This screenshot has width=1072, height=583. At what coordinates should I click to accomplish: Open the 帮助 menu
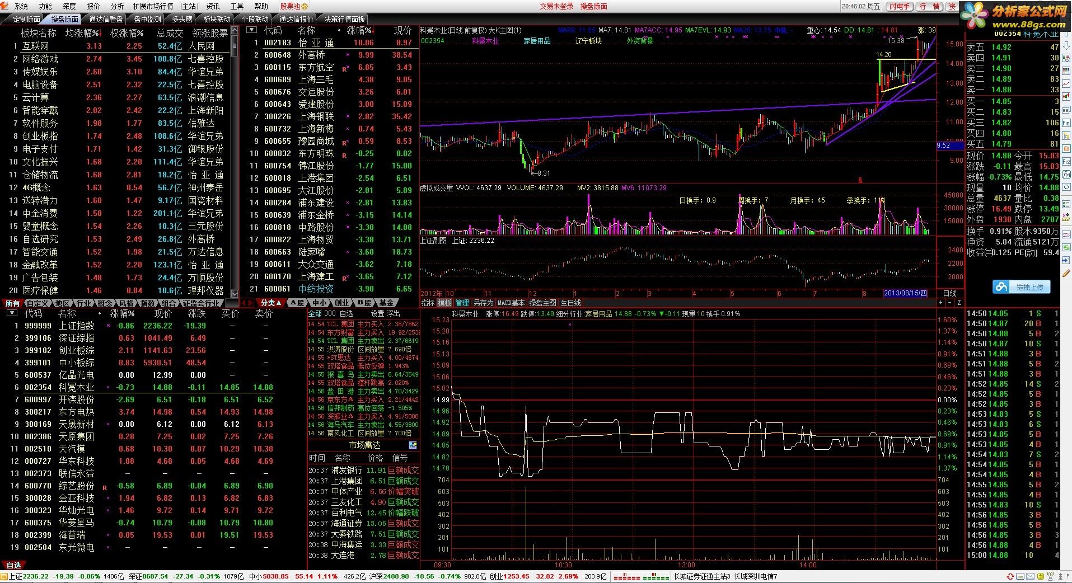[261, 6]
